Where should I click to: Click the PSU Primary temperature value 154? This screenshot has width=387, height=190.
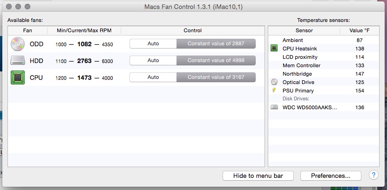click(360, 91)
